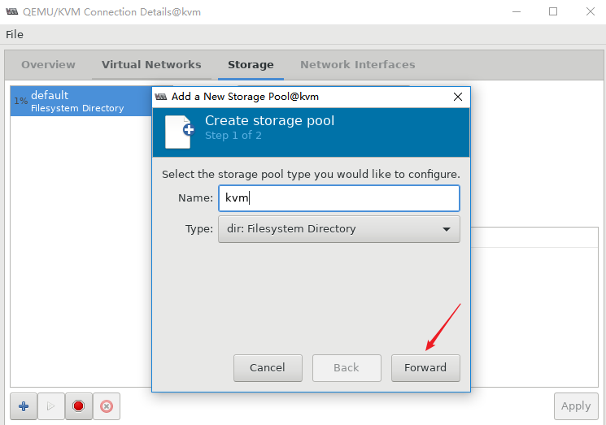The image size is (606, 425).
Task: Switch to the Network Interfaces tab
Action: point(358,64)
